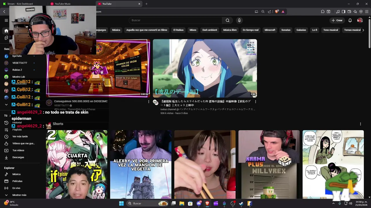Click the search magnifier button
The height and width of the screenshot is (208, 371).
coord(228,20)
